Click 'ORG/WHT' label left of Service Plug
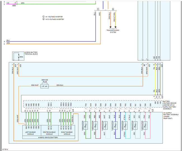182x151 pixels. click(x=35, y=85)
